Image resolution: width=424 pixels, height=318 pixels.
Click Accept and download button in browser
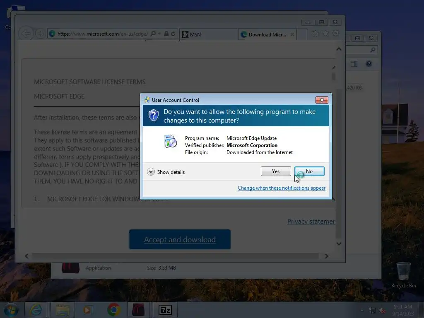180,239
